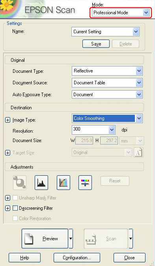Screen dimensions: 155x266
Task: Expand the Image Type plus expander
Action: 7,120
